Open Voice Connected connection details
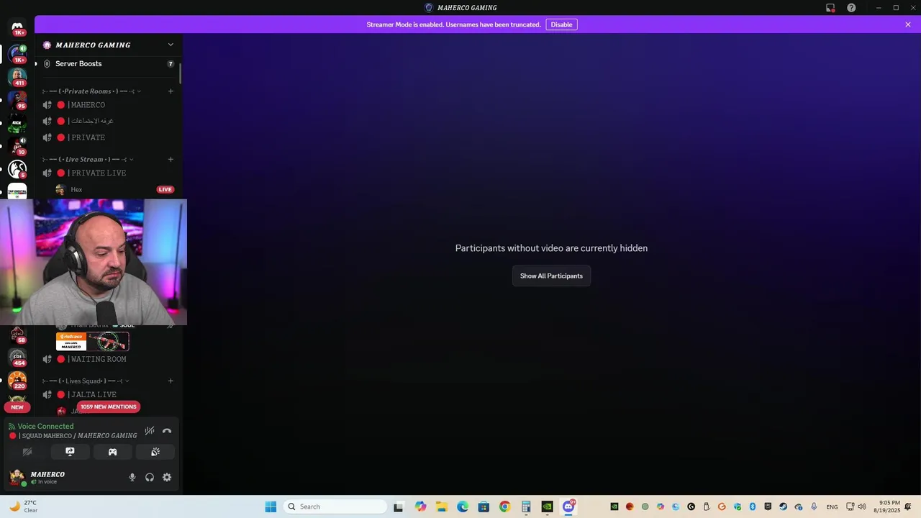921x518 pixels. (45, 427)
